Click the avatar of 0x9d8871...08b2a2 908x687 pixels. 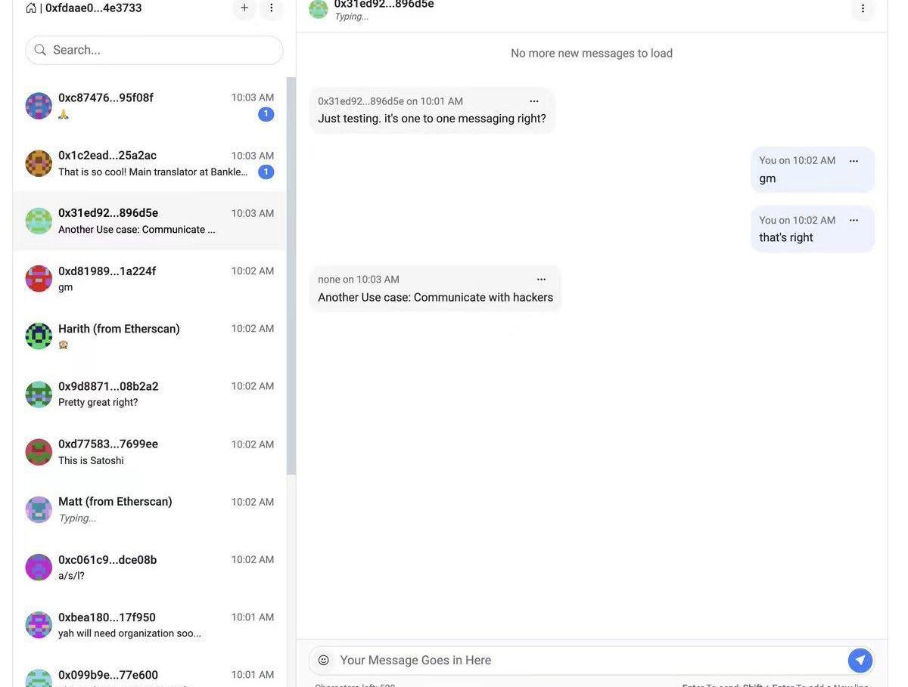click(x=39, y=395)
